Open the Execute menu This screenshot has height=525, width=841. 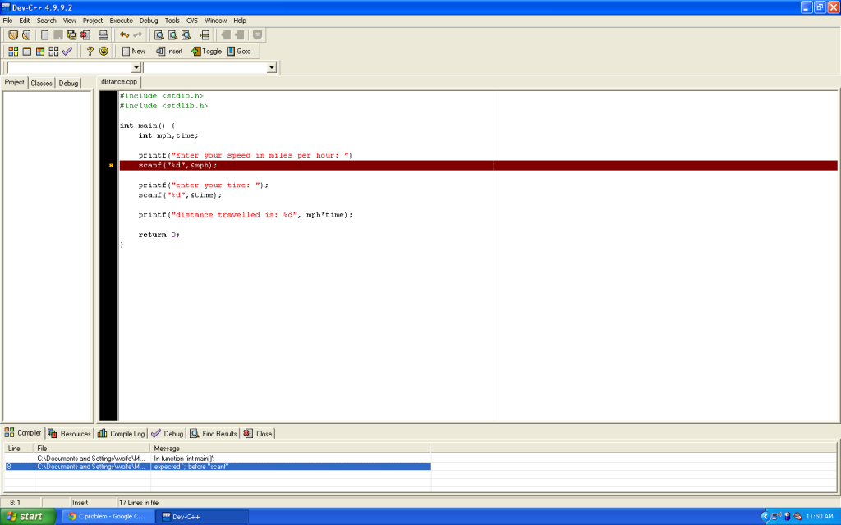pyautogui.click(x=121, y=20)
